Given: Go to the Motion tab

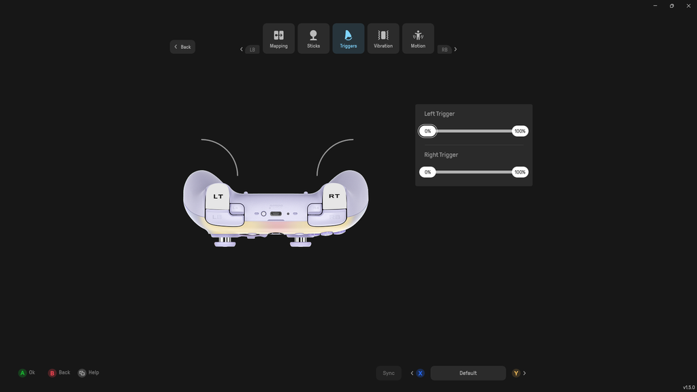Looking at the screenshot, I should pyautogui.click(x=418, y=39).
